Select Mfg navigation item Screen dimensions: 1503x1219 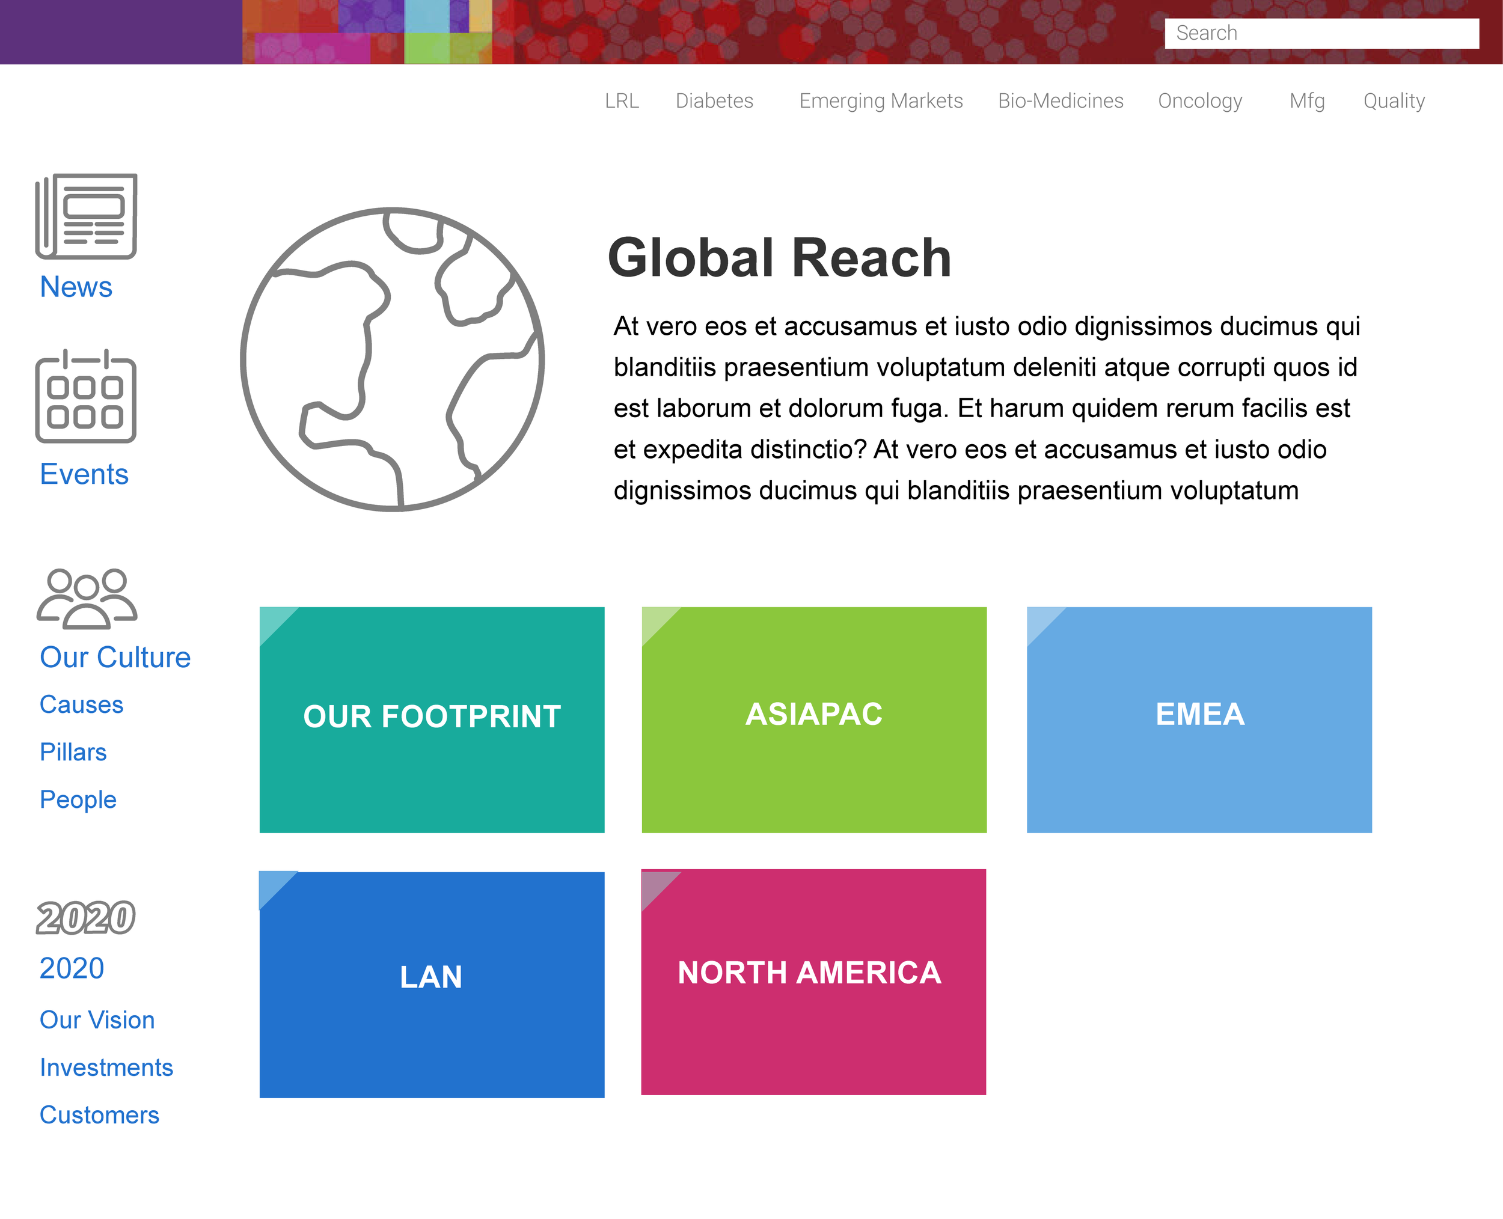point(1306,101)
